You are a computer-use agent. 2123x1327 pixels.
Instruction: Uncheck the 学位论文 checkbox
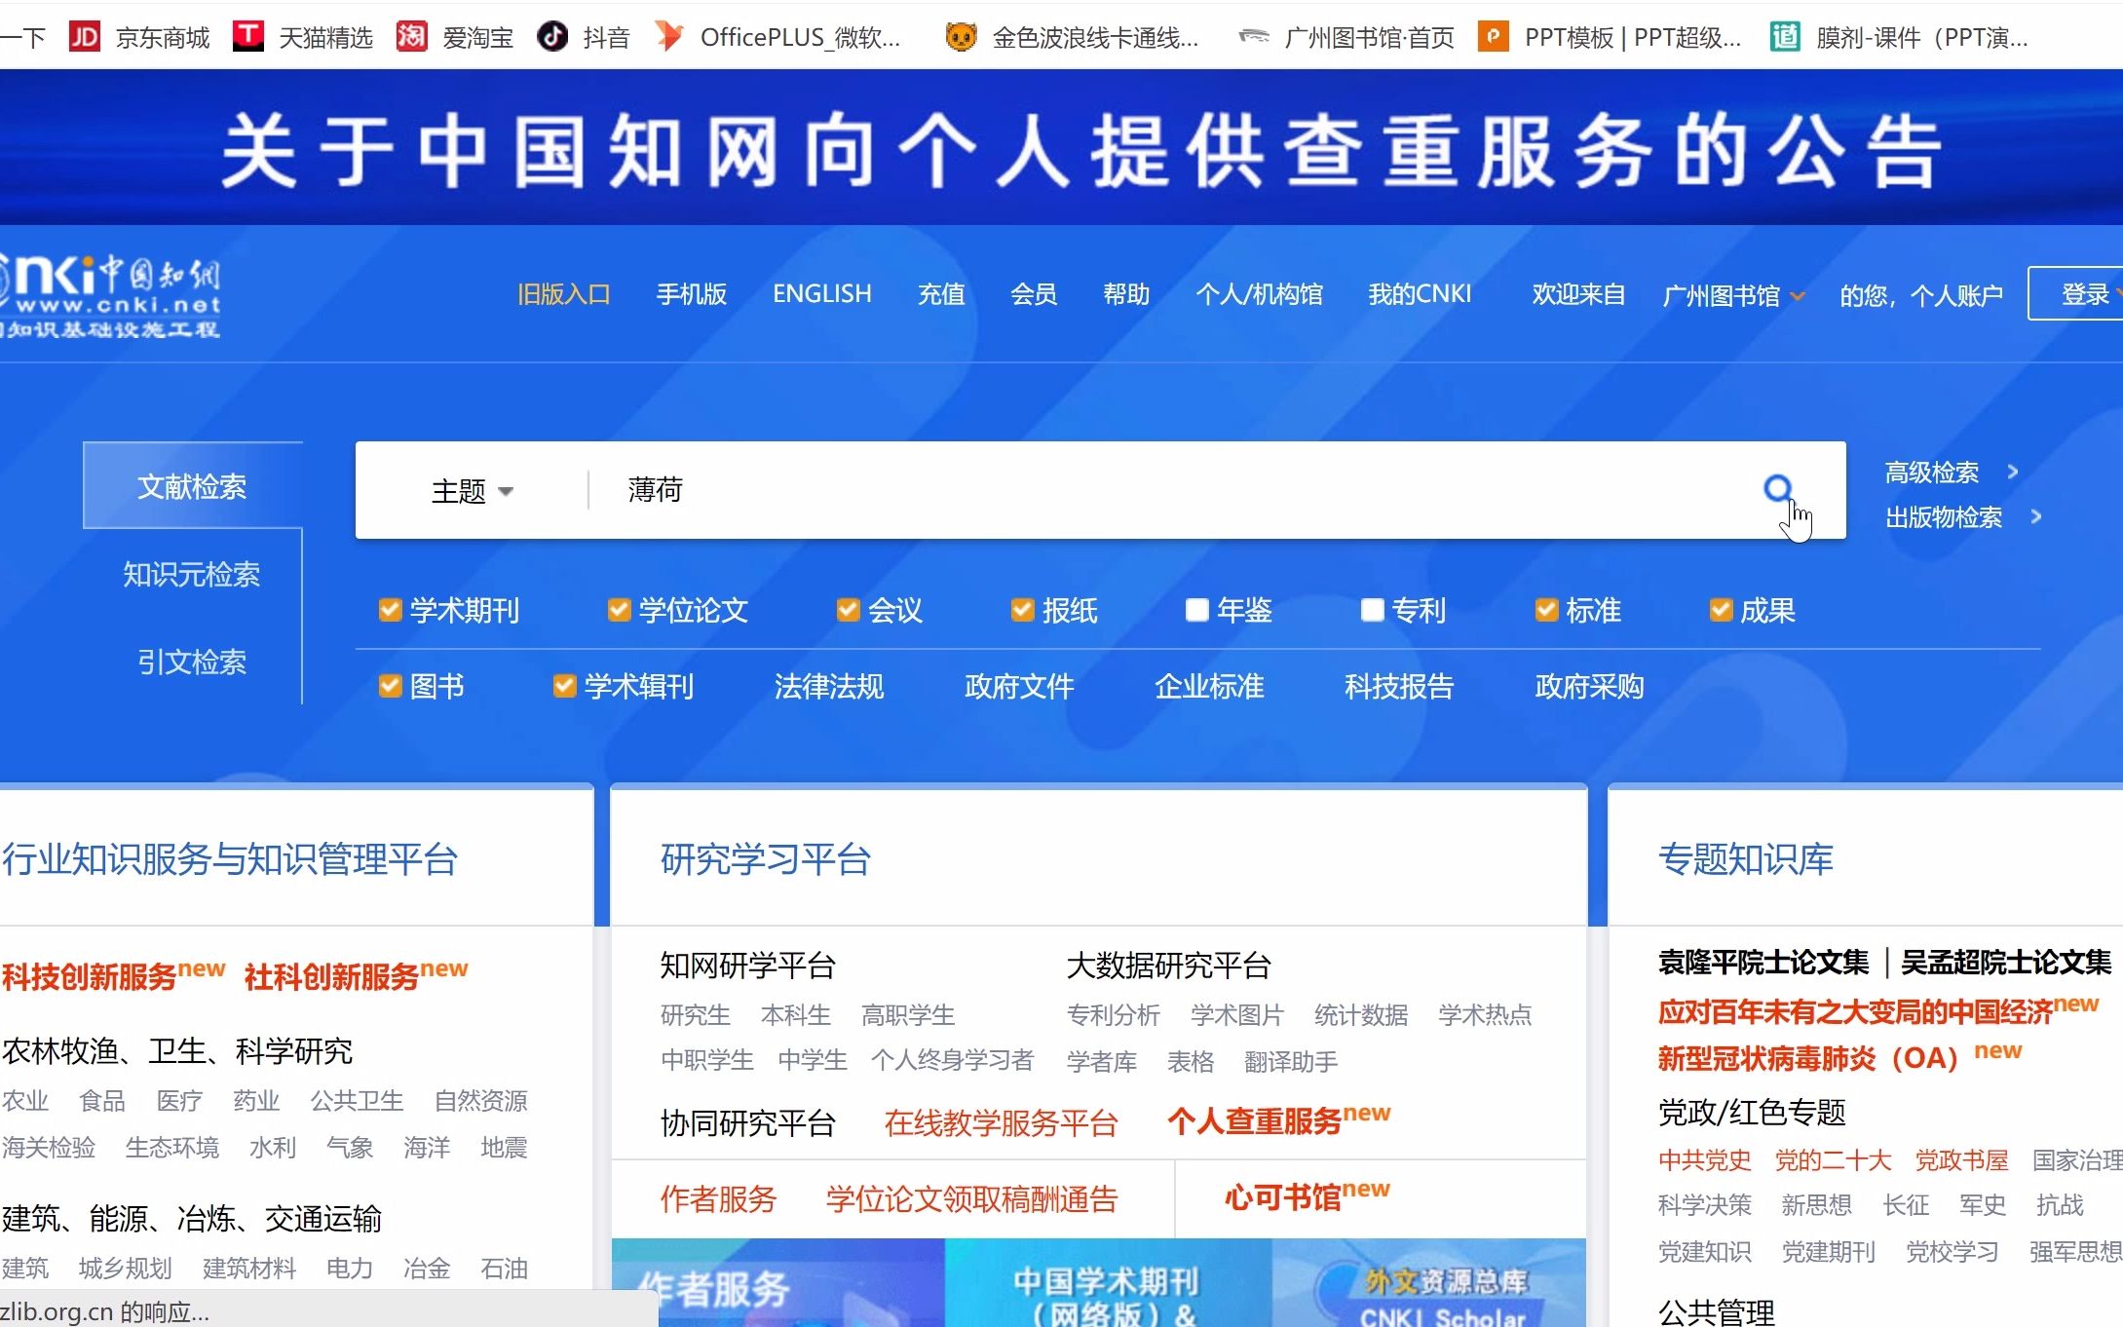[619, 610]
